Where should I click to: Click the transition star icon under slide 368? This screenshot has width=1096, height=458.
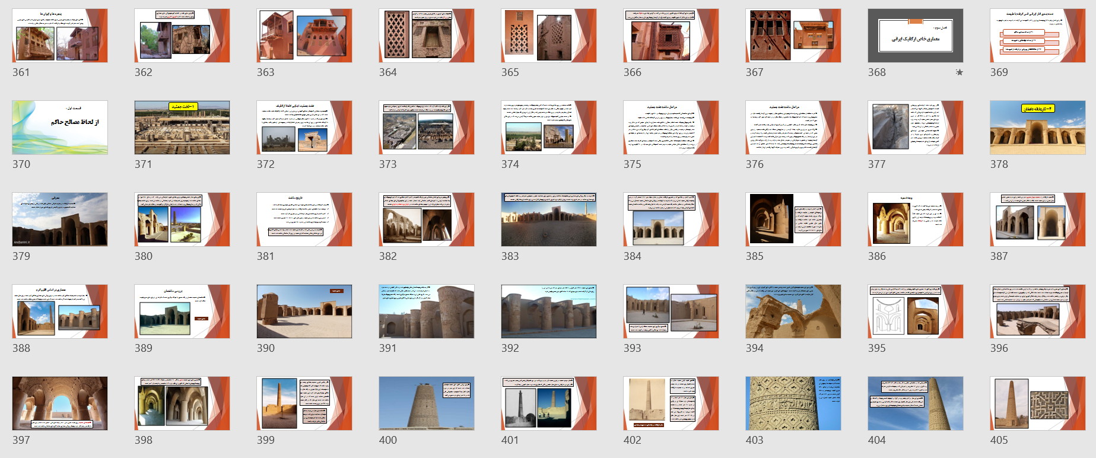pos(959,72)
